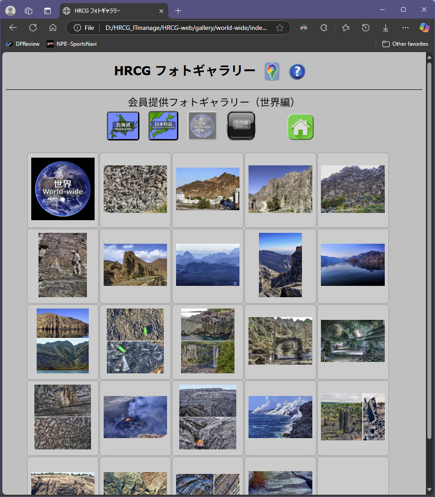This screenshot has height=497, width=435.
Task: Open hazy blue mountain ridges thumbnail
Action: click(x=208, y=265)
